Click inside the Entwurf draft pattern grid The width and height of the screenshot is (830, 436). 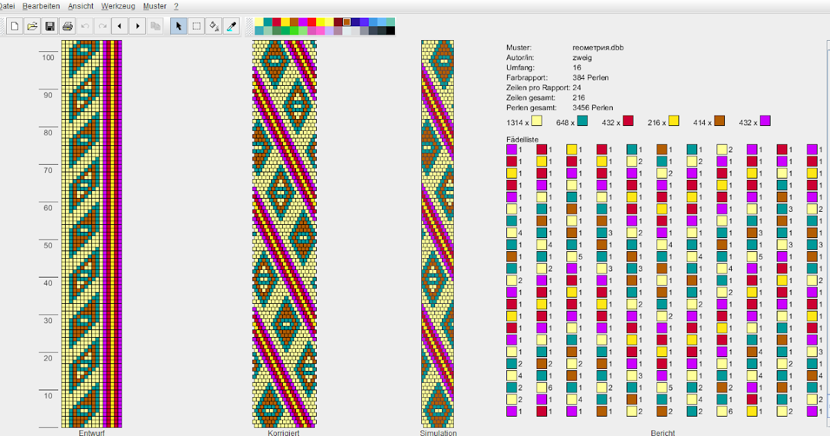pos(92,233)
